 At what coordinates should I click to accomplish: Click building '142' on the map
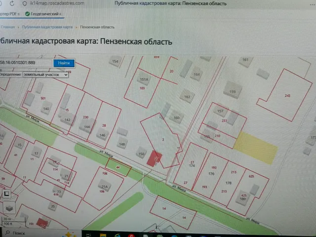[x=67, y=119]
